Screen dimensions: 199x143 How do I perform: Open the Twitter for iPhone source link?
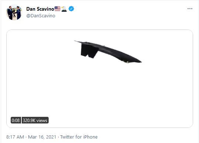pyautogui.click(x=79, y=137)
